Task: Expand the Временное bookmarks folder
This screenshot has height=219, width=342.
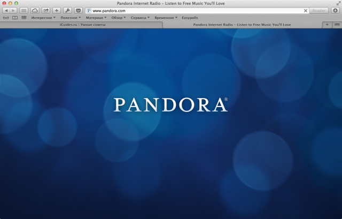Action: coord(166,18)
